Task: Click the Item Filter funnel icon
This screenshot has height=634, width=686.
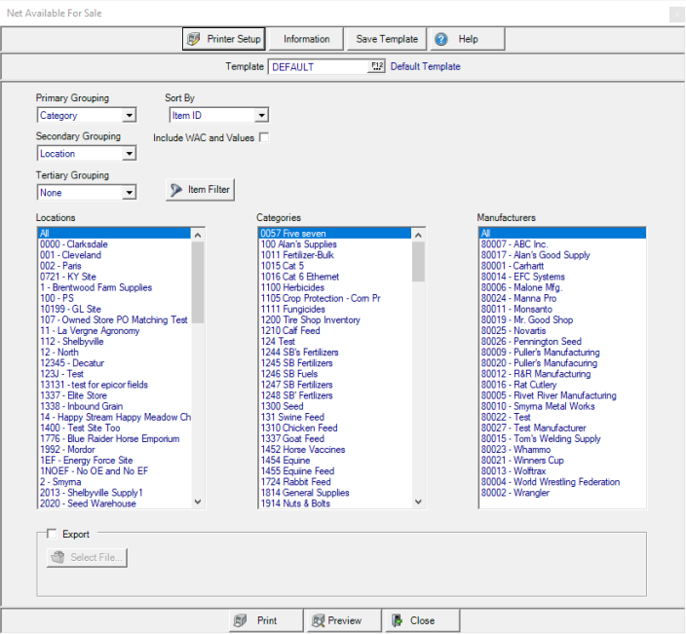Action: 175,189
